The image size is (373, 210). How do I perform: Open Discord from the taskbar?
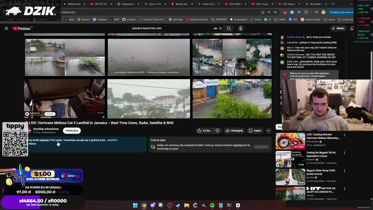(152, 205)
